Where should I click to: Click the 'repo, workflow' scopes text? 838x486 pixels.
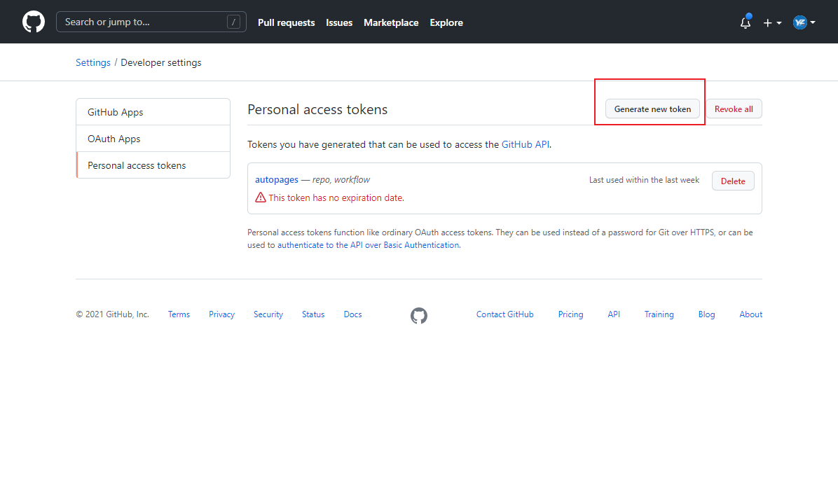[x=341, y=180]
